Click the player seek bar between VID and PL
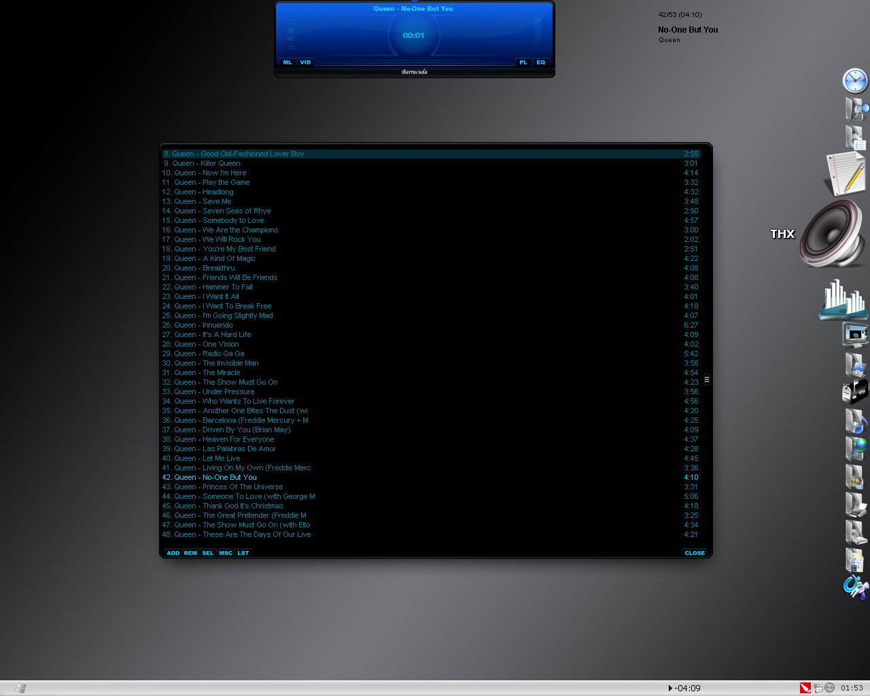Viewport: 870px width, 696px height. [x=414, y=62]
